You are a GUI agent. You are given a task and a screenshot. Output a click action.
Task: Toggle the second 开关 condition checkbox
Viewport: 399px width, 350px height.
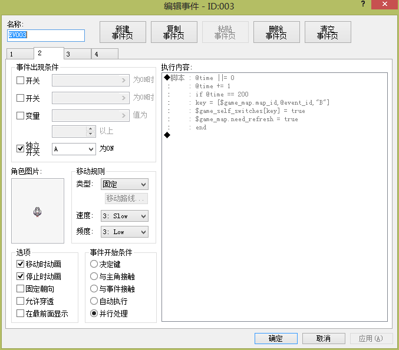(20, 98)
